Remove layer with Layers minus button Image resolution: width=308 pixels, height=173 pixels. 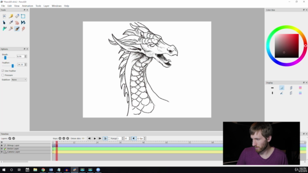13,138
